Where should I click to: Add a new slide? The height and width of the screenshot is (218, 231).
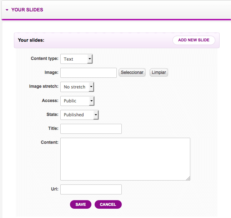click(194, 40)
